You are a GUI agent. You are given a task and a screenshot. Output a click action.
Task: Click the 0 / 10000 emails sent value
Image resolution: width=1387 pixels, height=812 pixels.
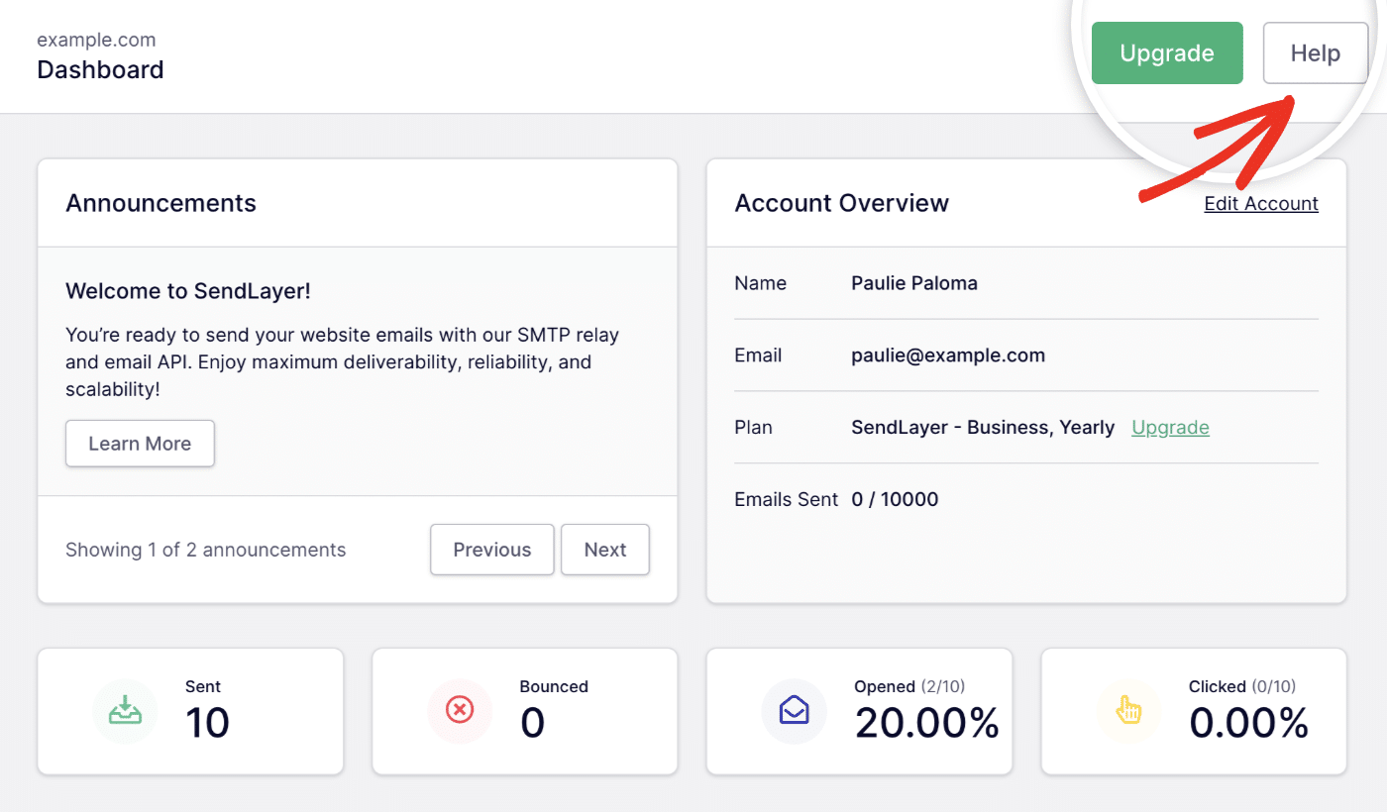(x=895, y=500)
